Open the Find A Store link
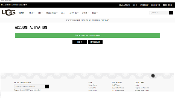The height and width of the screenshot is (98, 175). point(116,85)
